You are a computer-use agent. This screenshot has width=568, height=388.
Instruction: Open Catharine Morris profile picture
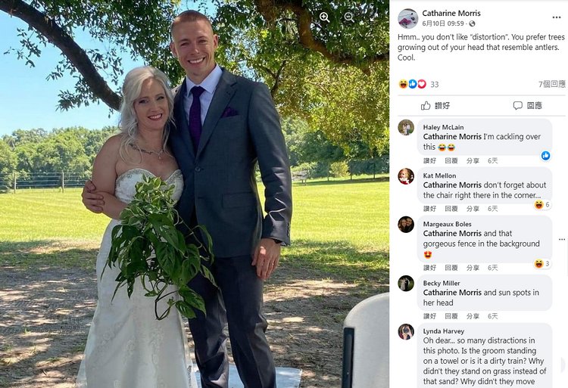pyautogui.click(x=408, y=18)
